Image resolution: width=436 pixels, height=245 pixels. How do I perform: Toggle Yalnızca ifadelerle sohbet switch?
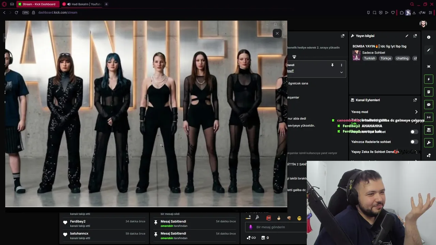pyautogui.click(x=414, y=142)
